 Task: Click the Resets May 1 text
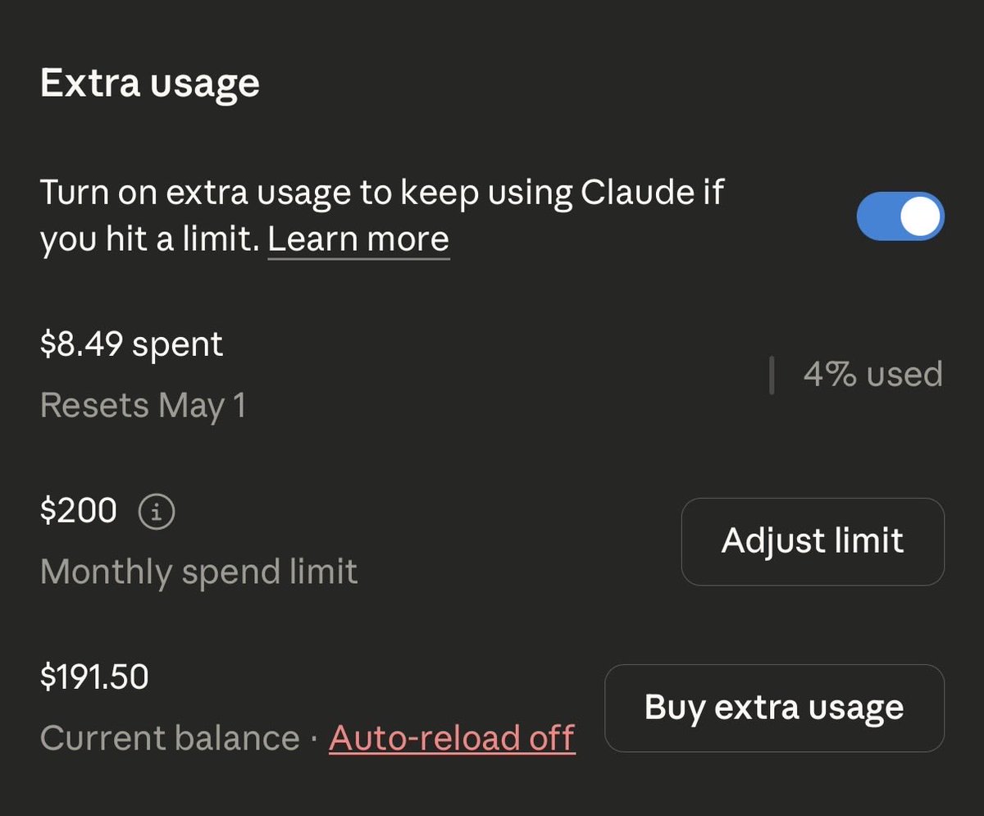[143, 406]
